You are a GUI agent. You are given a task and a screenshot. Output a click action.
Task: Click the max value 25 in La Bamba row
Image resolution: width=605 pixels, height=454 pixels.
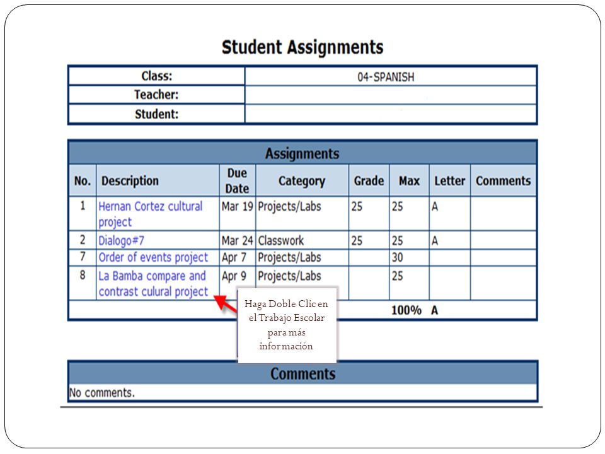coord(398,276)
